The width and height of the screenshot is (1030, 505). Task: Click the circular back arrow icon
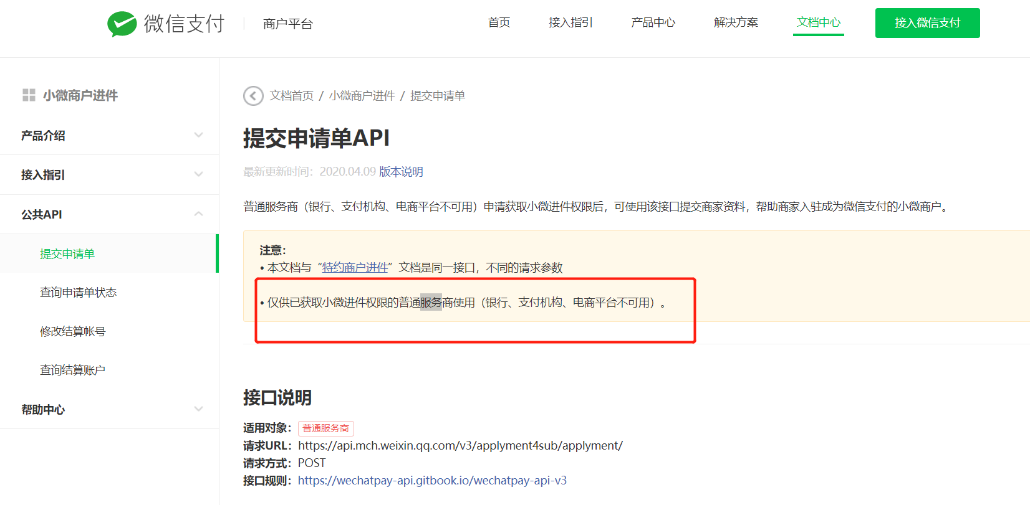pos(253,96)
